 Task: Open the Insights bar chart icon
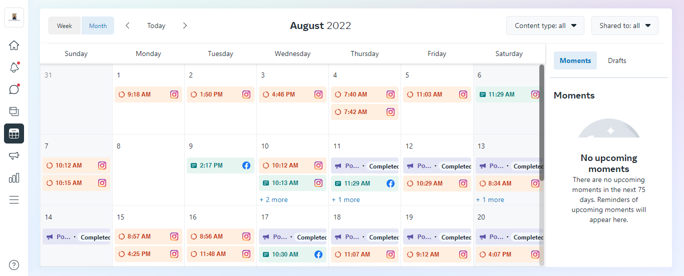tap(14, 177)
